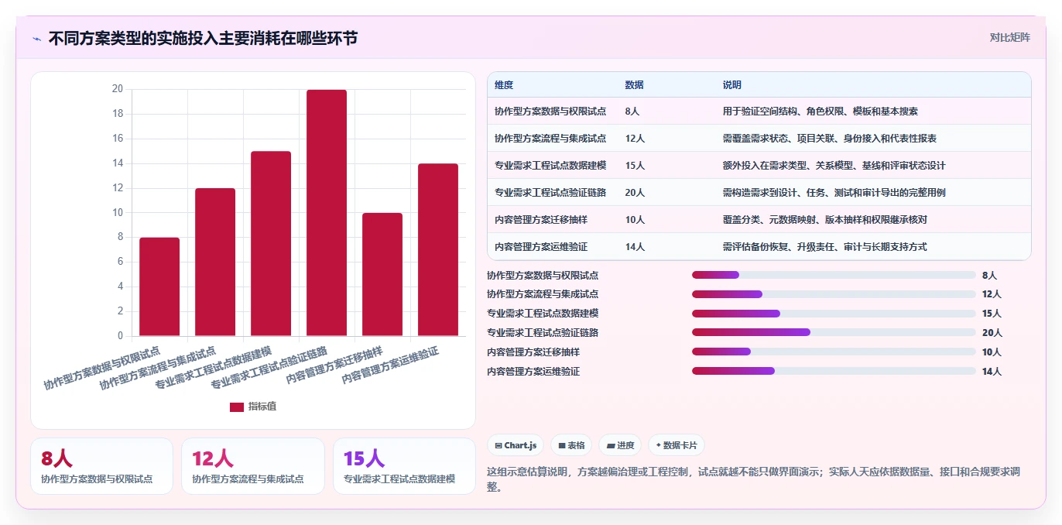Open the 15人 data card
The height and width of the screenshot is (525, 1062).
pyautogui.click(x=404, y=466)
